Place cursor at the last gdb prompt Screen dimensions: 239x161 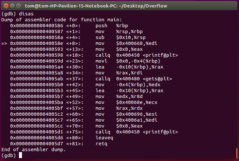pyautogui.click(x=20, y=155)
